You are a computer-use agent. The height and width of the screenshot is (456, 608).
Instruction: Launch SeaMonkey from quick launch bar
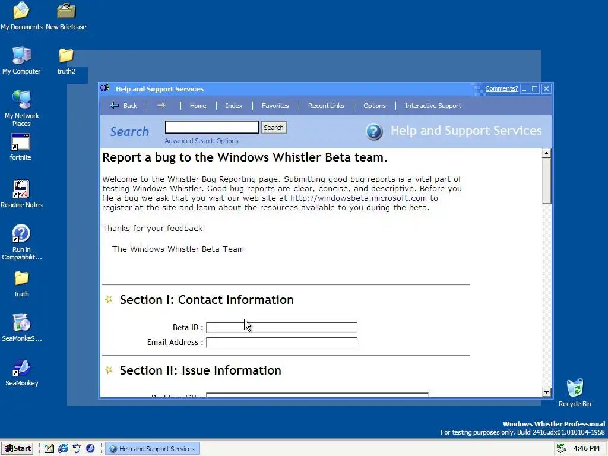tap(90, 449)
